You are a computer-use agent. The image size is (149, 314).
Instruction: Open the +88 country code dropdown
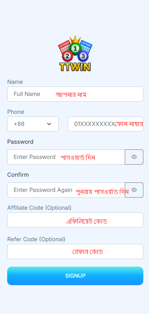pos(33,124)
